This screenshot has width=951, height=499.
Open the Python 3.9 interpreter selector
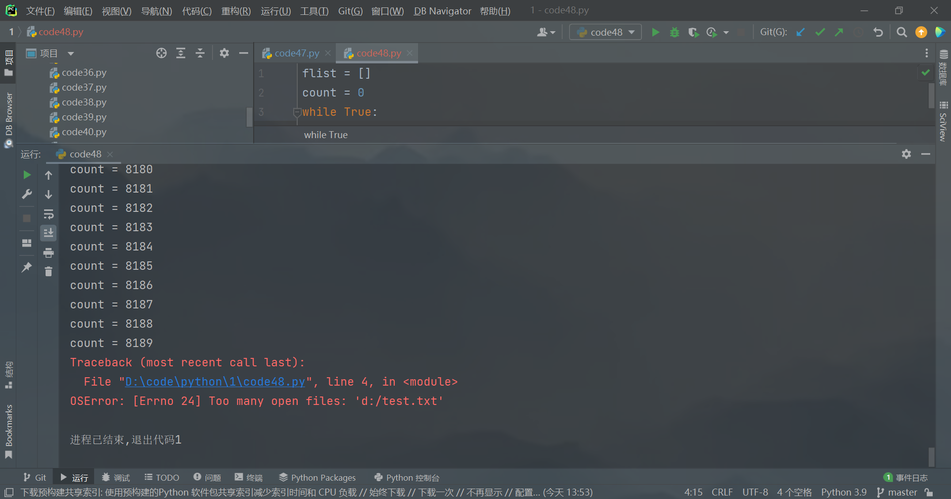click(844, 493)
